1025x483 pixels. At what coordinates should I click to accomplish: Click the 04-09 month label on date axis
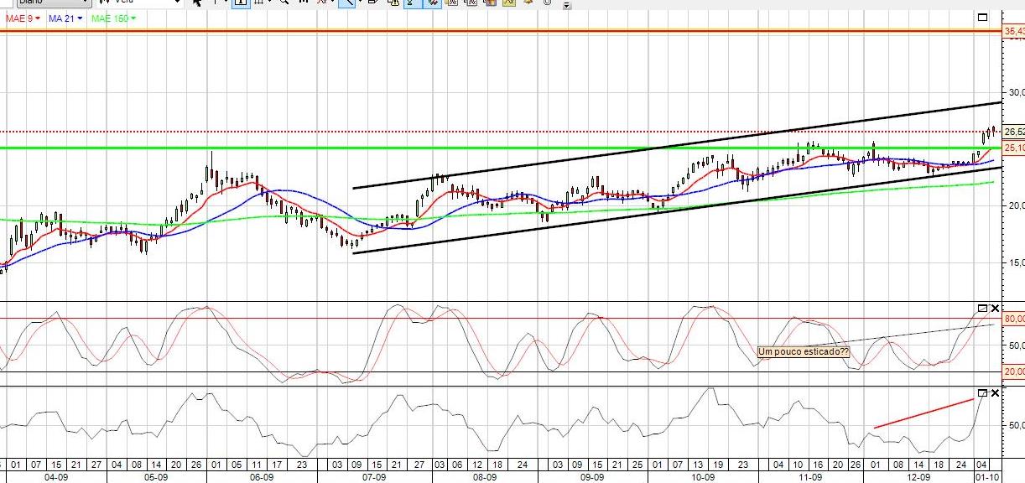[56, 476]
